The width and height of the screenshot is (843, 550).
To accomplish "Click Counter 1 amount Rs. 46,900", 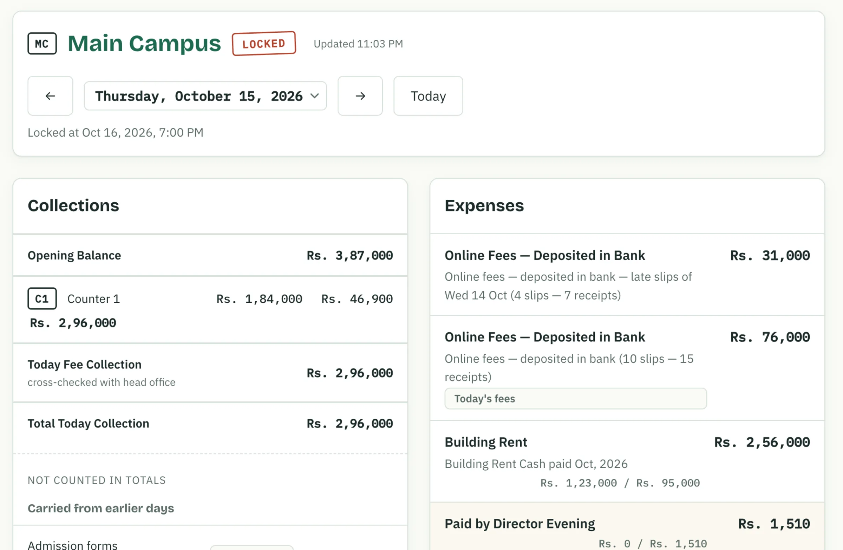I will [357, 299].
